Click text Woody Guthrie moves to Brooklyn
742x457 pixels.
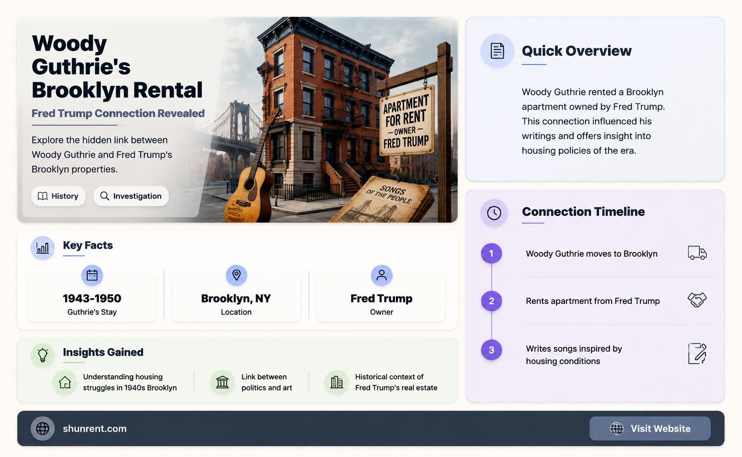coord(592,254)
